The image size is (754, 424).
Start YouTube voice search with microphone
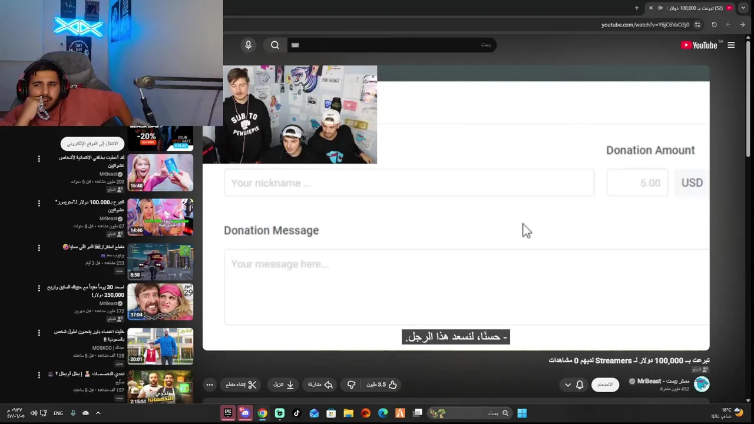tap(248, 45)
